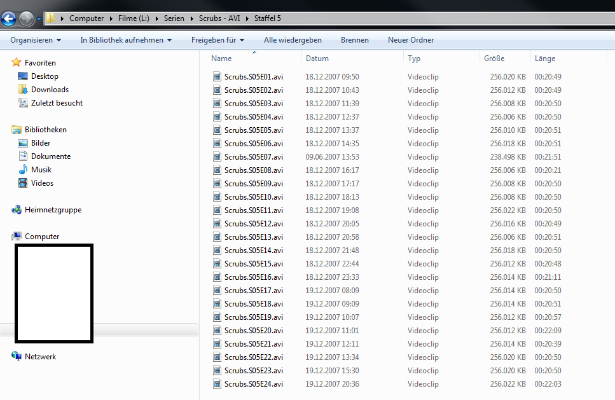
Task: Select Computer in navigation pane
Action: (42, 237)
